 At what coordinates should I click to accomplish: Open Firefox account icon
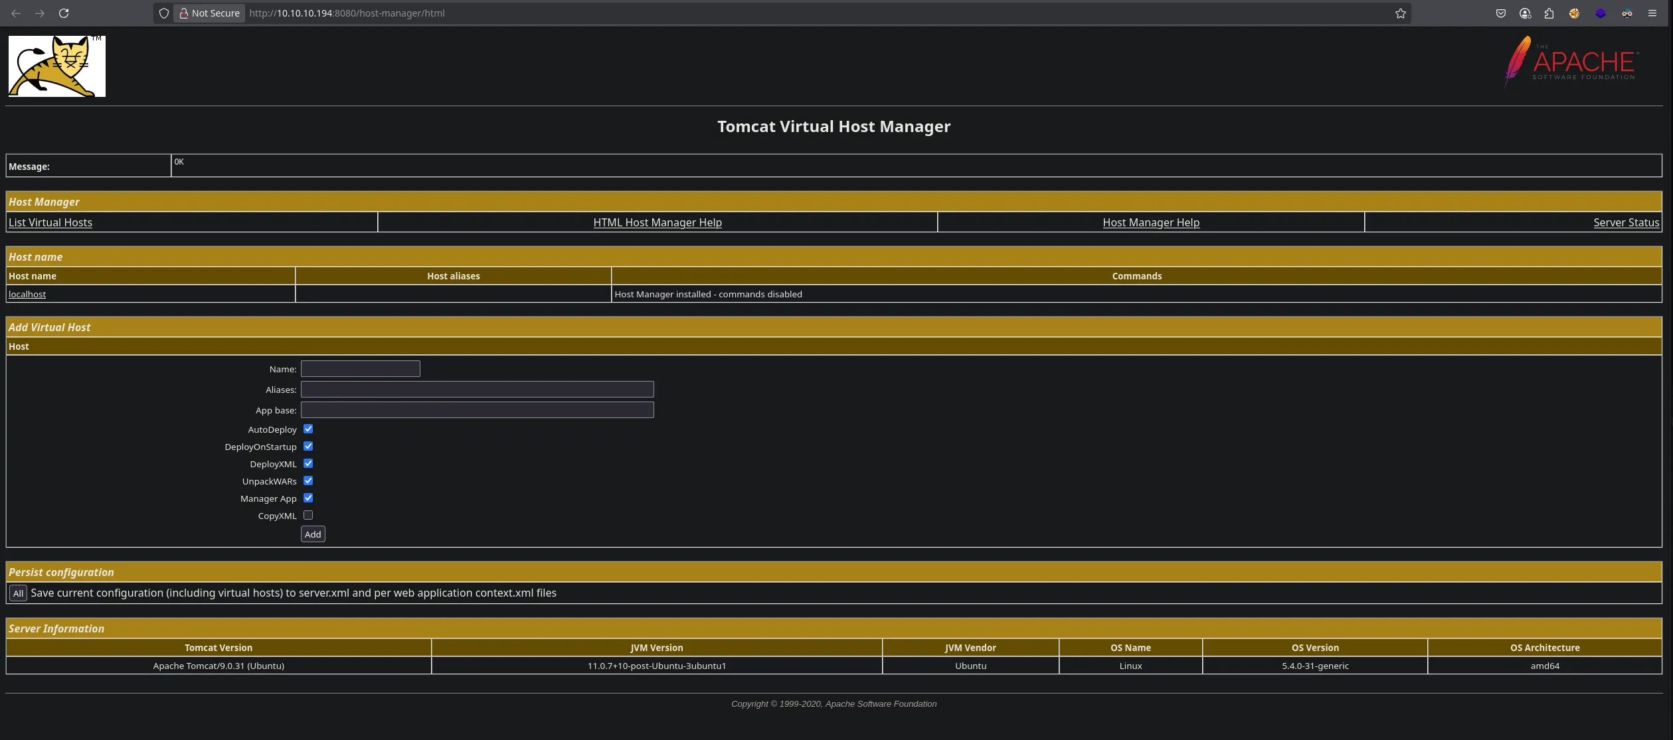point(1525,13)
